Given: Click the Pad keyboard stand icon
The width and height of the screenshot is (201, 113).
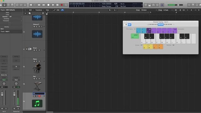Looking at the screenshot, I should pyautogui.click(x=37, y=86).
